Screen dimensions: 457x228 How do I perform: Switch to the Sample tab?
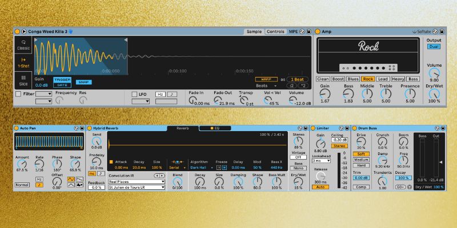(x=254, y=32)
